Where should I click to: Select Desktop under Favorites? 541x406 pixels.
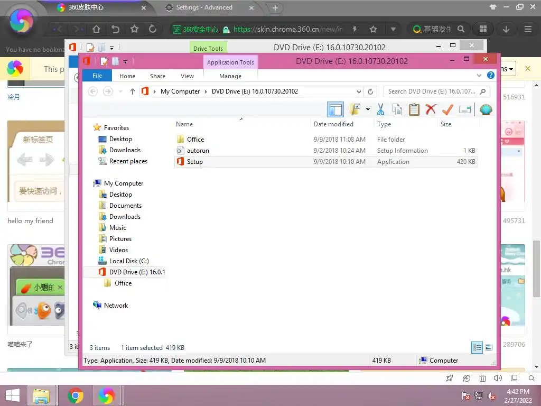pyautogui.click(x=120, y=139)
